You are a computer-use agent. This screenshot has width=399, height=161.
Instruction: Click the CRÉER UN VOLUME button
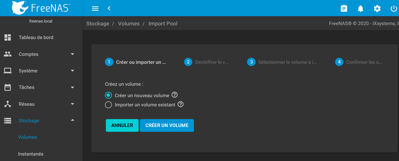[167, 125]
